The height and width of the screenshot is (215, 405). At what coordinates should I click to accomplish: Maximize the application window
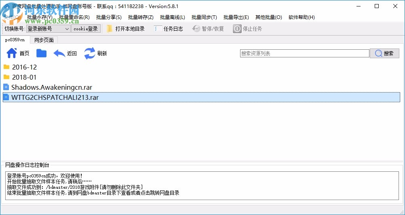[x=377, y=6]
